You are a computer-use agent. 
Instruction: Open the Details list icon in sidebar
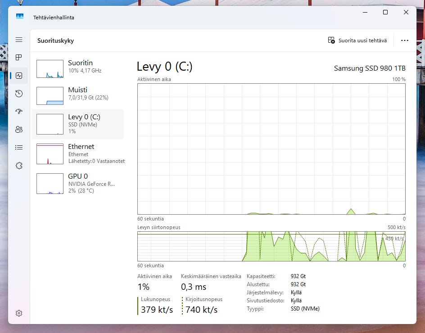pyautogui.click(x=19, y=148)
